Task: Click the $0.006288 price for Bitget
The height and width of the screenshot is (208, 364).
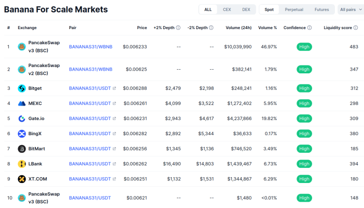Action: tap(135, 88)
